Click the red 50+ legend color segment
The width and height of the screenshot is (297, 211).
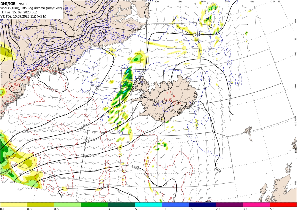coord(283,204)
